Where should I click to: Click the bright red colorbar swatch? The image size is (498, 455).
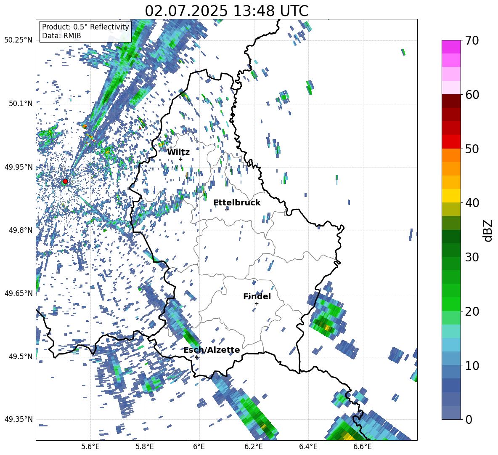(x=451, y=141)
